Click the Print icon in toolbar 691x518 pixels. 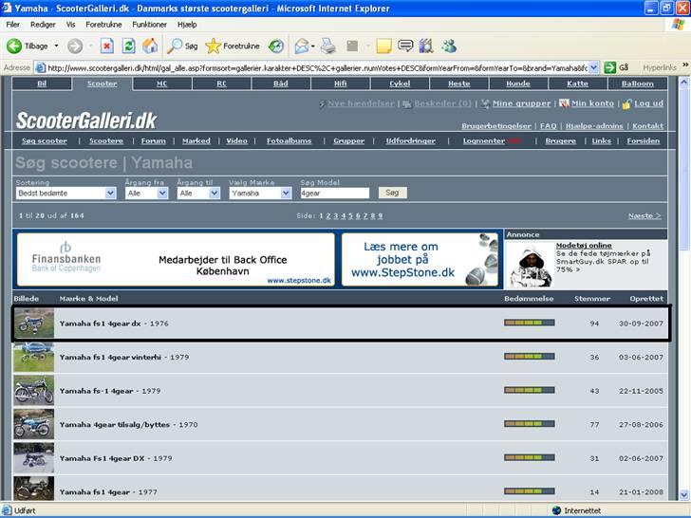click(327, 46)
